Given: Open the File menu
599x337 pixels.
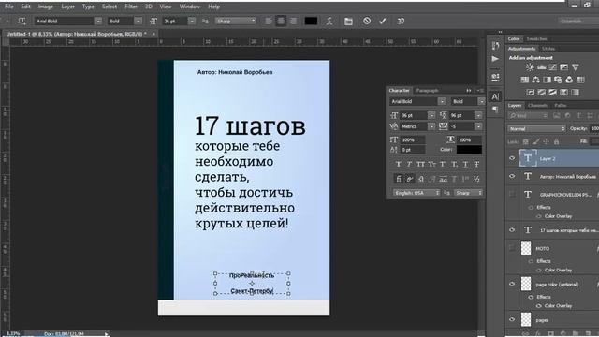Looking at the screenshot, I should (x=8, y=7).
